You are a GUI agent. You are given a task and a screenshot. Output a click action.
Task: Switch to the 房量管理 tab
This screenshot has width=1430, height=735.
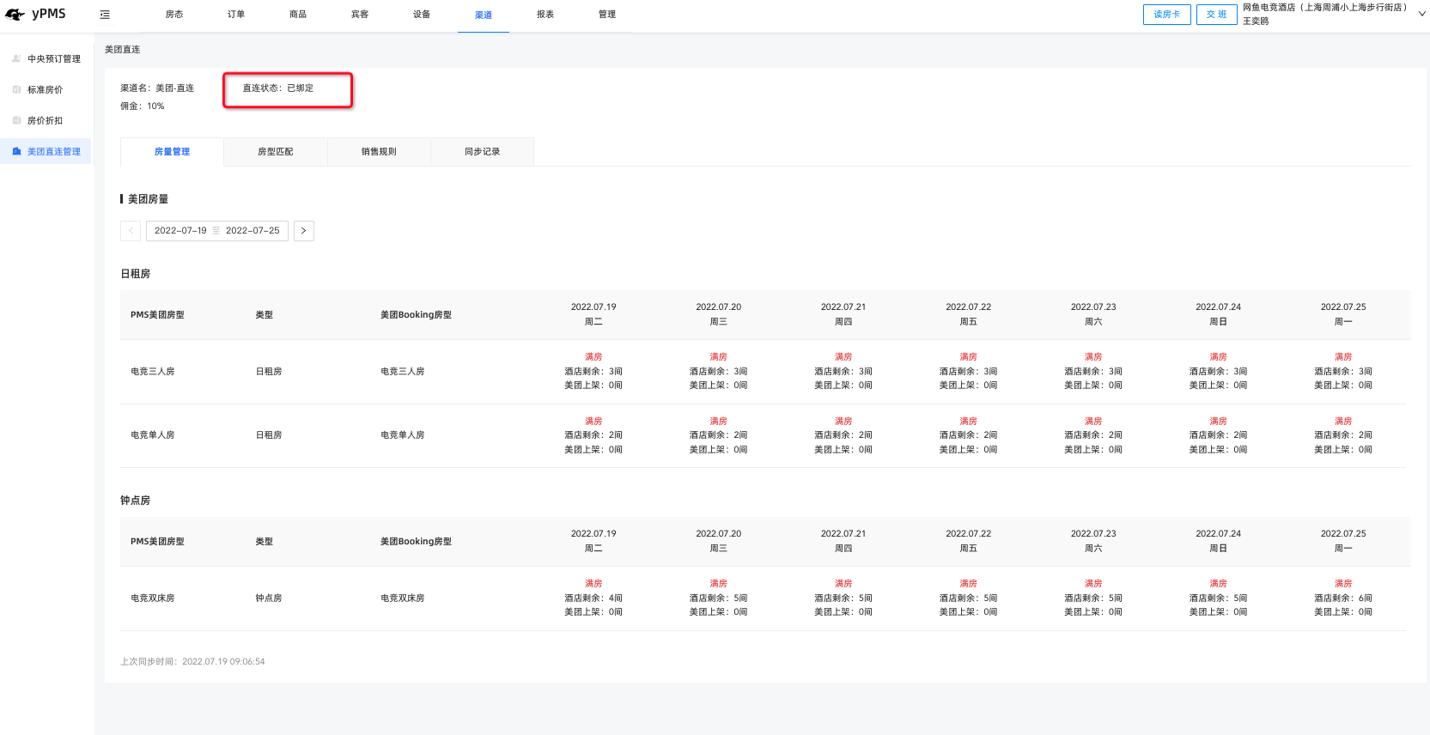click(172, 152)
